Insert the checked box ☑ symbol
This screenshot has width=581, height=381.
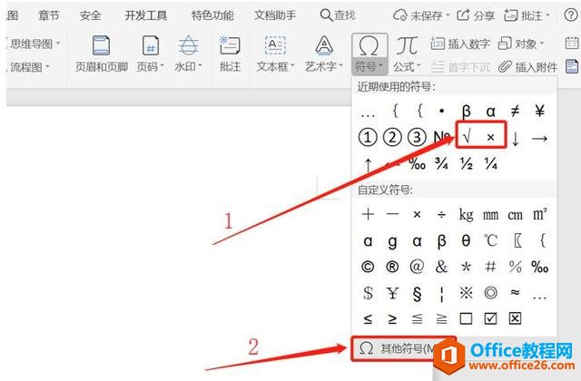pos(490,318)
